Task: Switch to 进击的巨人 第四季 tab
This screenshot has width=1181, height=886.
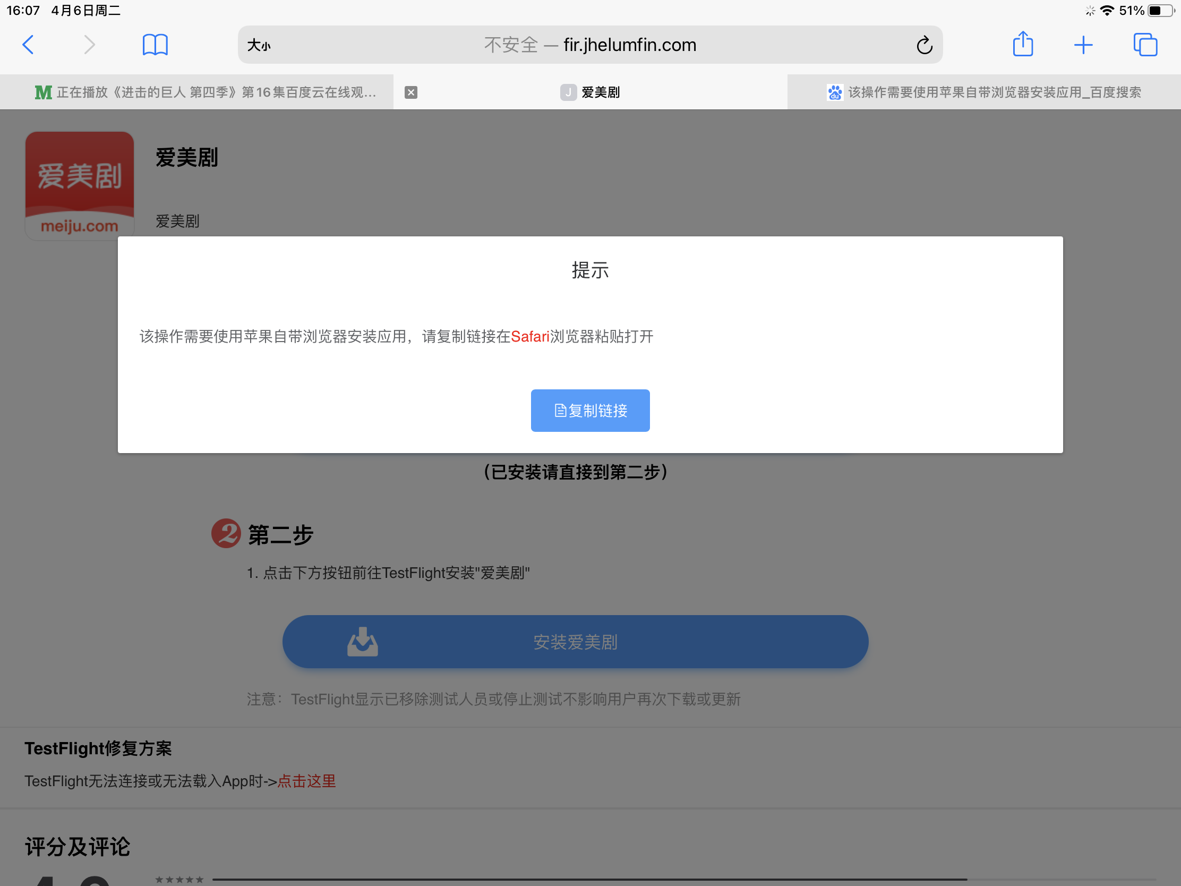Action: [x=206, y=92]
